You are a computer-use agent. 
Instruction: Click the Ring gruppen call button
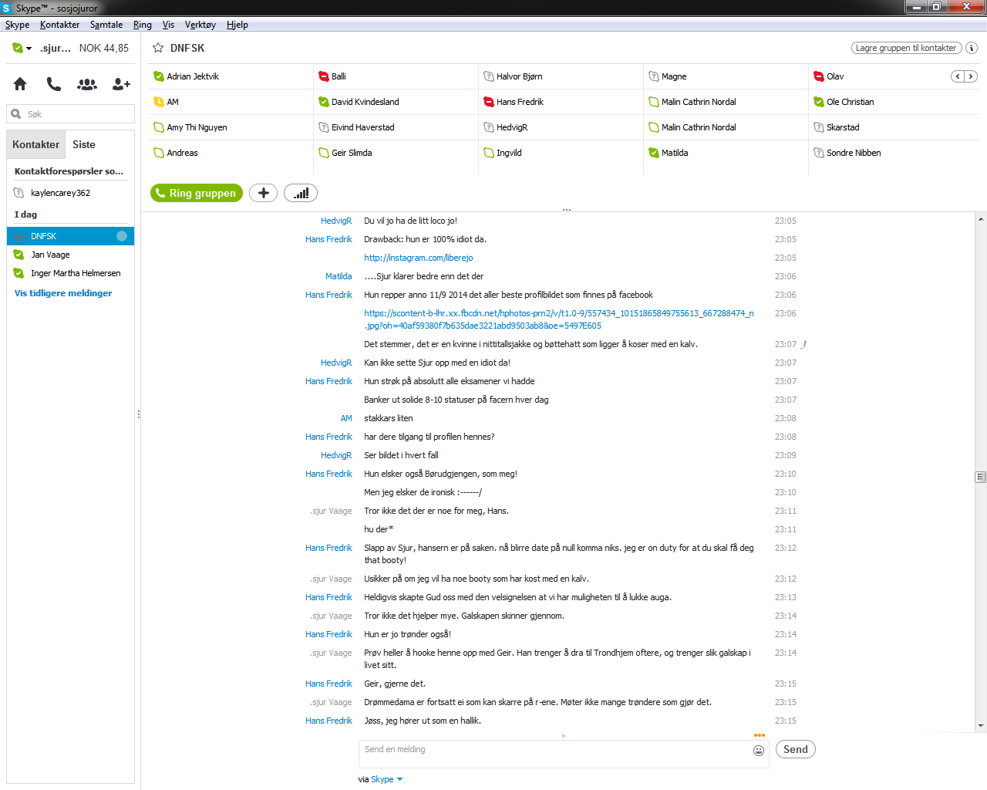coord(197,193)
